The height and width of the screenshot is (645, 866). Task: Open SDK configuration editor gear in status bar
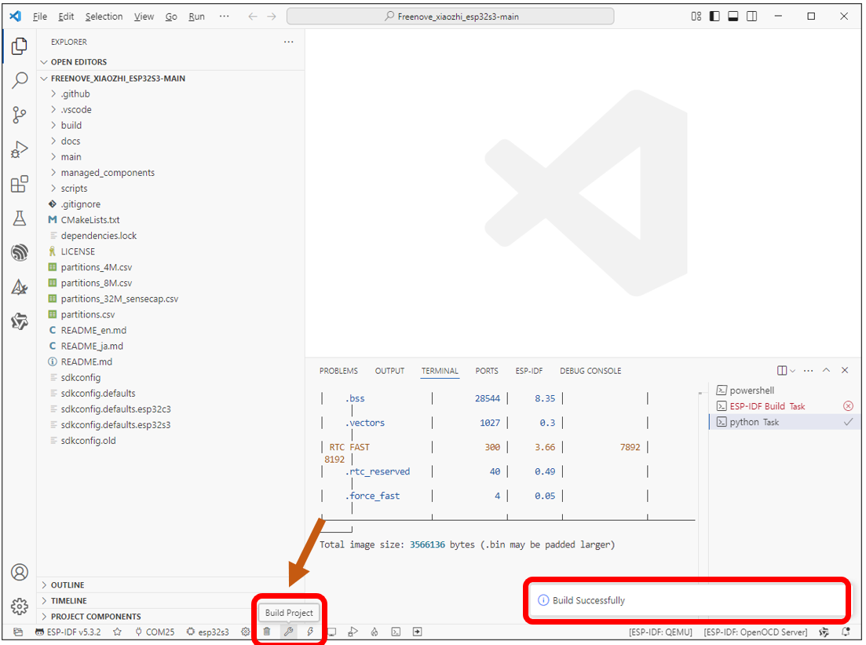tap(245, 632)
